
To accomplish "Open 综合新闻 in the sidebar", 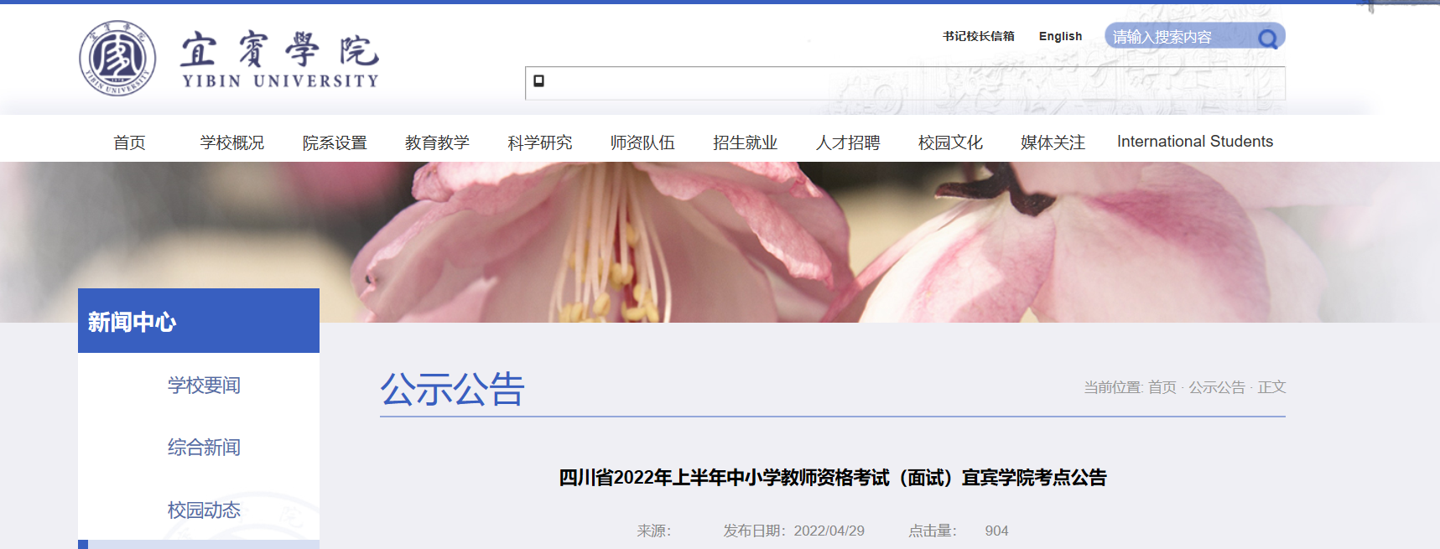I will (204, 448).
